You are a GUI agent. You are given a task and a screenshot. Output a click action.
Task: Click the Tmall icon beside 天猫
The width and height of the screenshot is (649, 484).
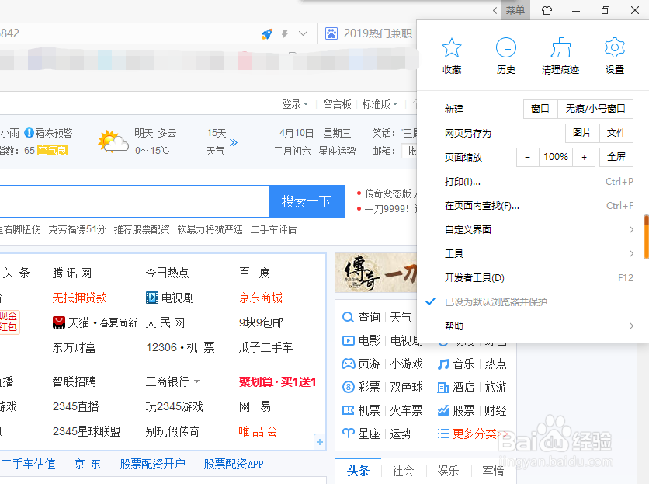pyautogui.click(x=59, y=322)
